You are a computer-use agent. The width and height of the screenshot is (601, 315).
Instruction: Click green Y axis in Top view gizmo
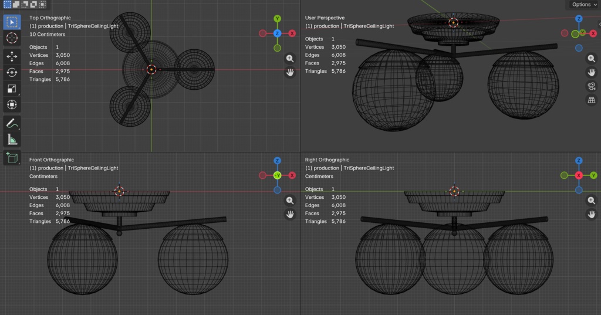click(x=277, y=18)
